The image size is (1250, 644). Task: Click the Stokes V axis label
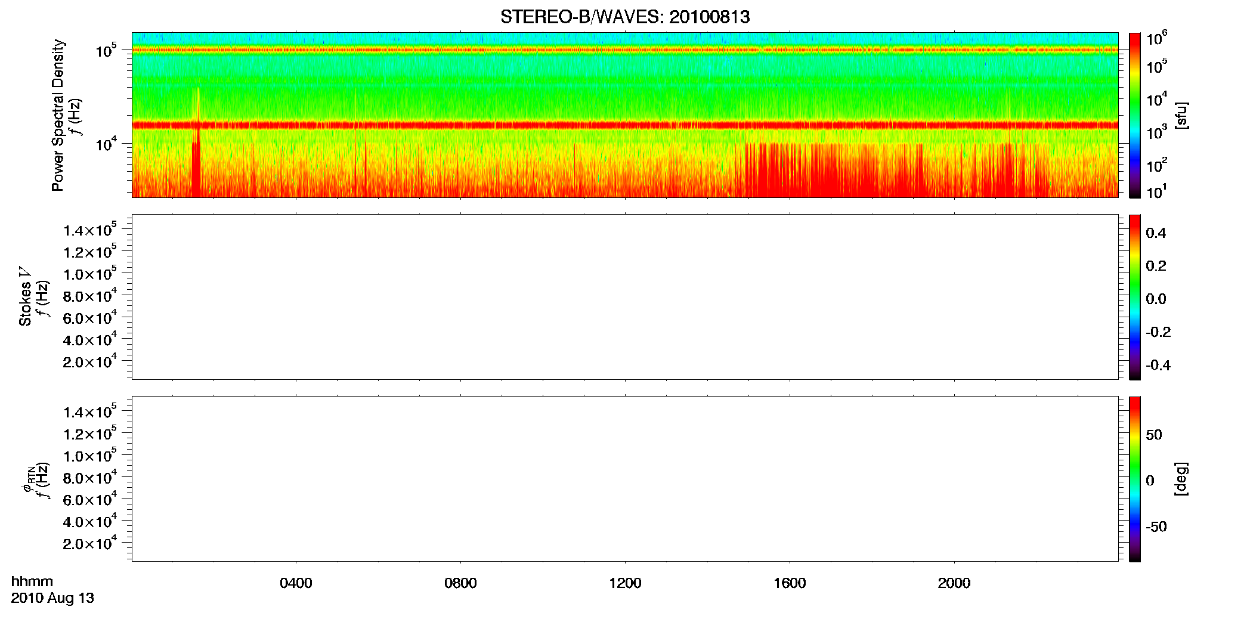pos(25,297)
